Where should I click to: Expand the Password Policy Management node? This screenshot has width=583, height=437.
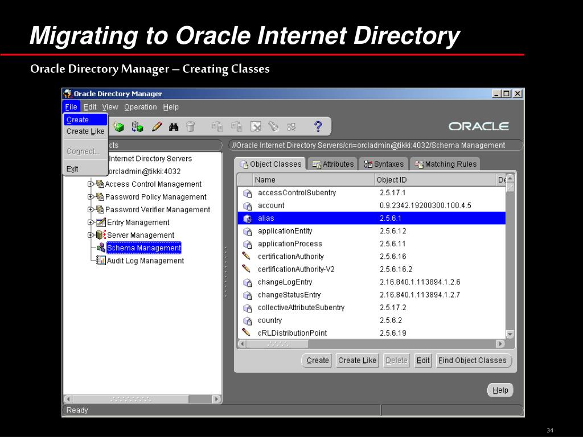(91, 196)
